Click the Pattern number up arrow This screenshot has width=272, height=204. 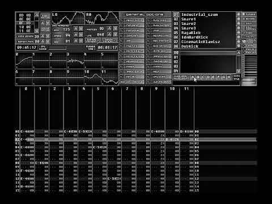(x=110, y=29)
